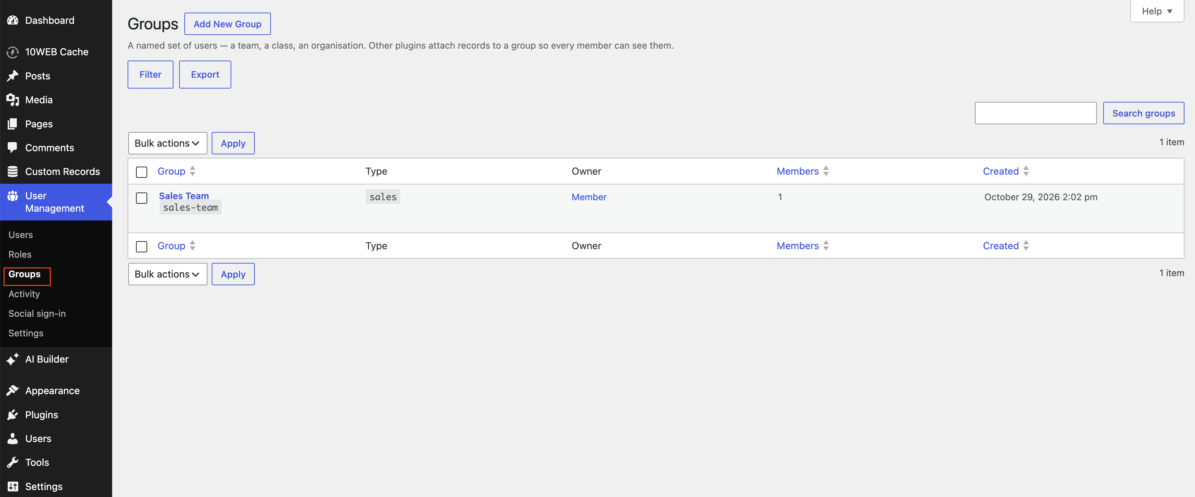This screenshot has width=1195, height=497.
Task: Click the Export button
Action: pyautogui.click(x=205, y=75)
